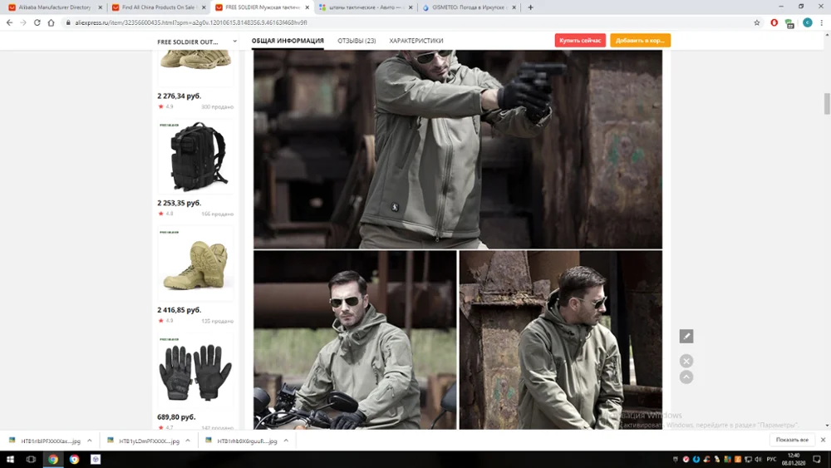This screenshot has width=831, height=468.
Task: Open the Opera red extension icon
Action: (774, 22)
